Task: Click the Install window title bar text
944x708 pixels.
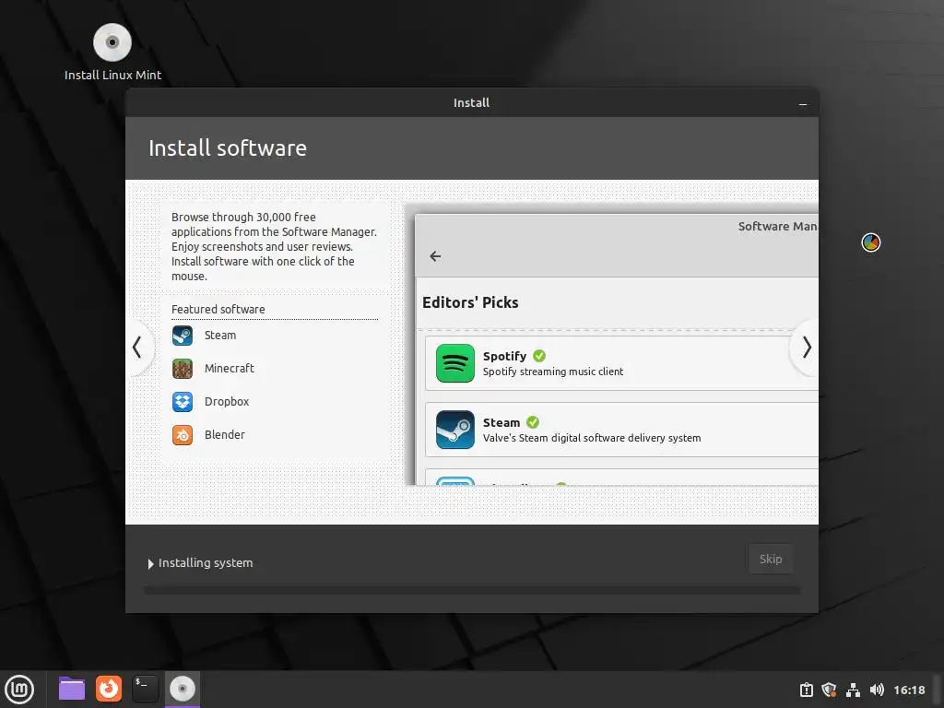Action: 471,103
